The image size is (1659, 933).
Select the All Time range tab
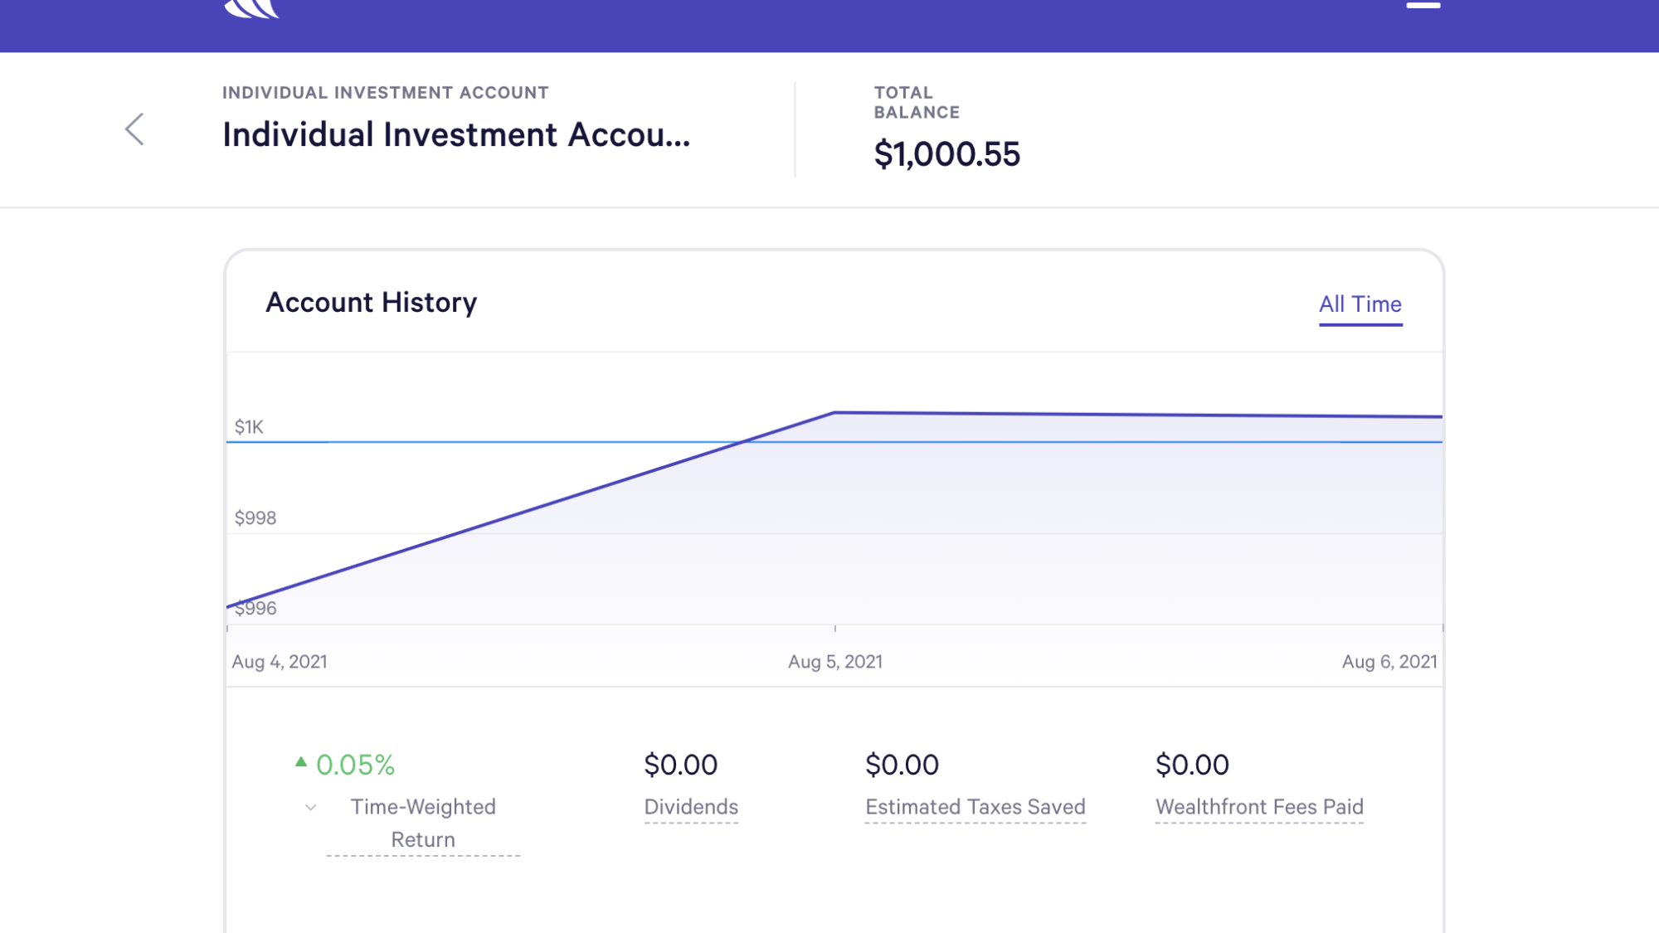coord(1360,304)
